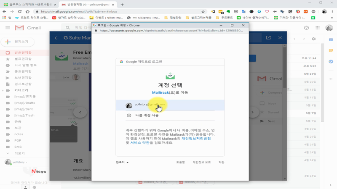Image resolution: width=337 pixels, height=189 pixels.
Task: Expand the 카테고리 section
Action: (x=3, y=90)
